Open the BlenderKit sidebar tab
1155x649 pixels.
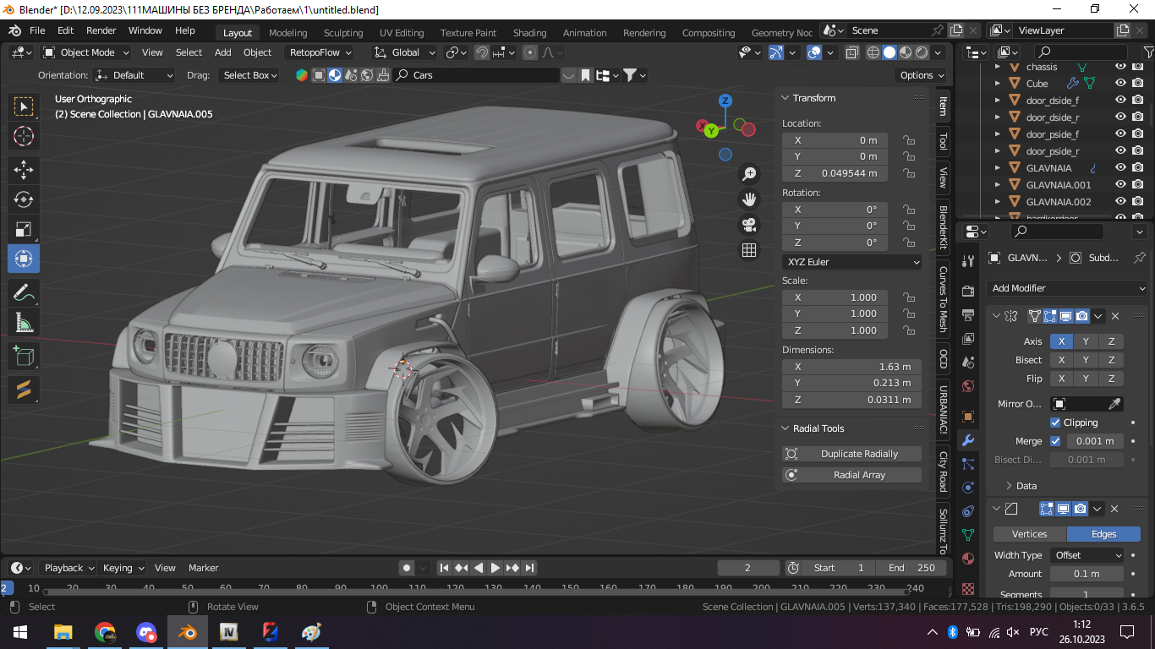(x=943, y=226)
